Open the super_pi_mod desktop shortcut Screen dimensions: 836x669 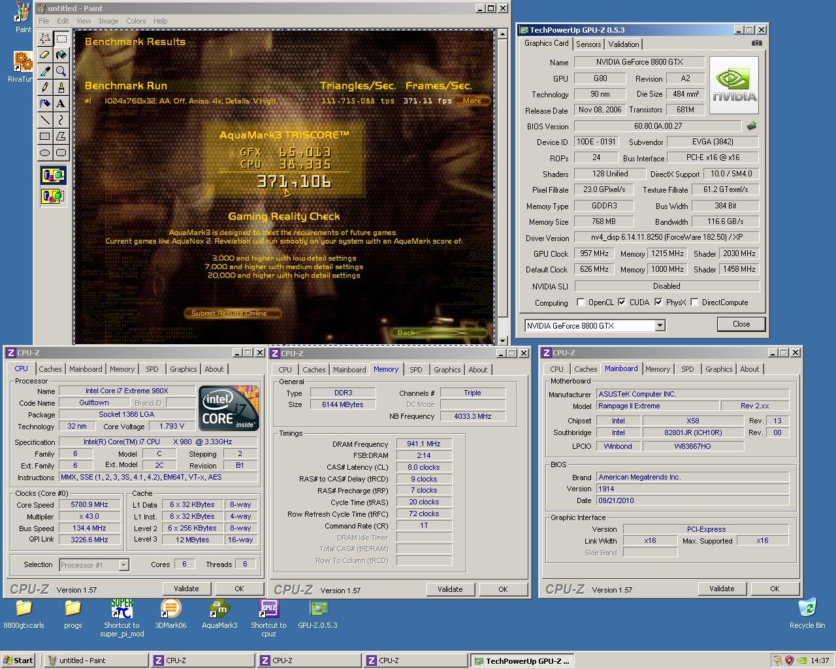121,617
